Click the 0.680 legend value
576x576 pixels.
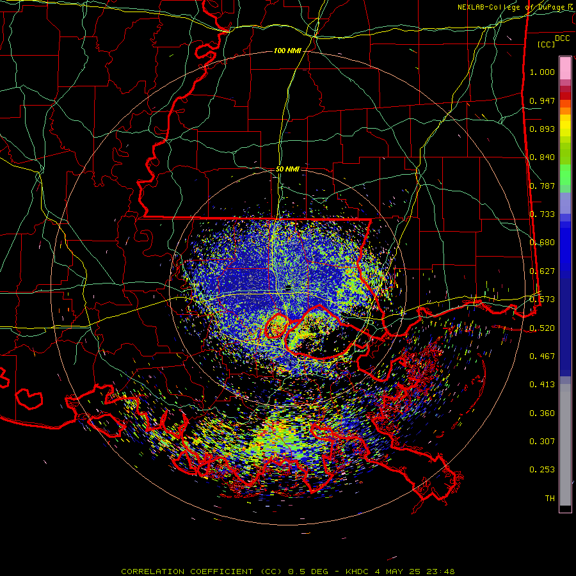coord(542,243)
